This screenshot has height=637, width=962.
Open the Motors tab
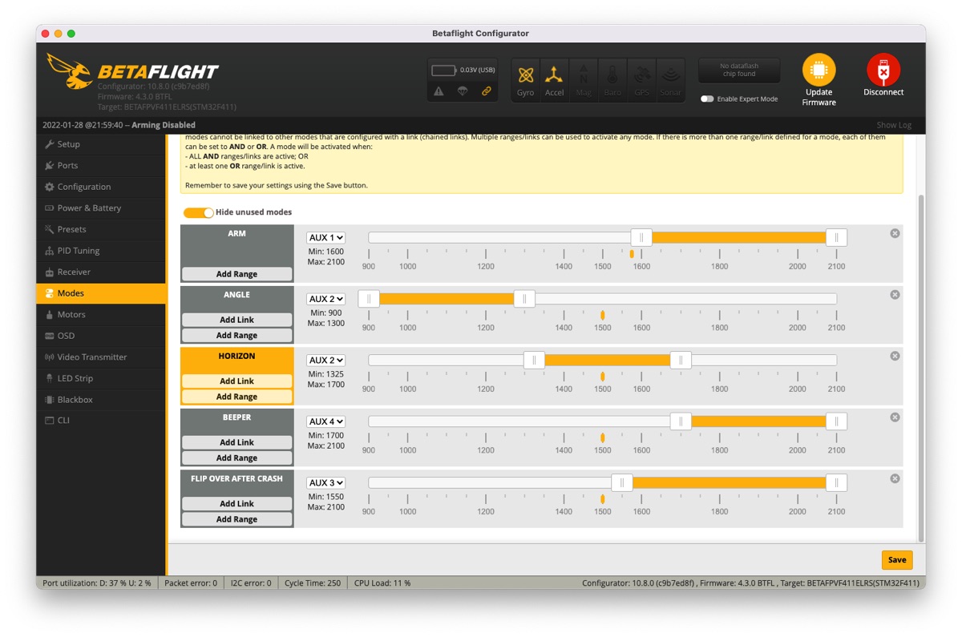click(101, 314)
